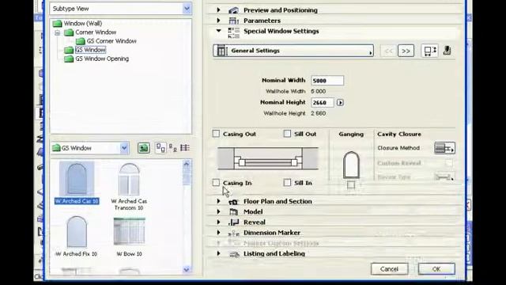The height and width of the screenshot is (285, 506).
Task: Click the Model panel icon
Action: 234,212
